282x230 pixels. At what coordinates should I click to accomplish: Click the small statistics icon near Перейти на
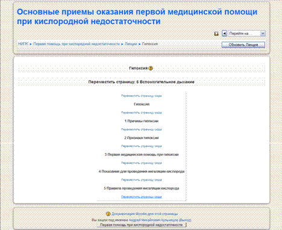216,34
